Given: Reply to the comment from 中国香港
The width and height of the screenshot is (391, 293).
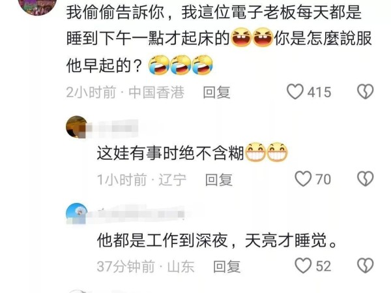Looking at the screenshot, I should click(216, 92).
